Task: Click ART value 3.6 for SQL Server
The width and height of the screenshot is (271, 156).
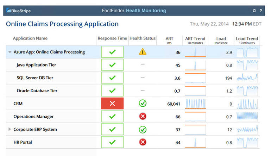Action: point(177,78)
